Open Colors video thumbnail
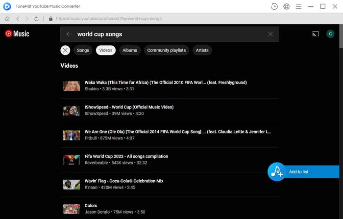This screenshot has width=343, height=219. [72, 209]
